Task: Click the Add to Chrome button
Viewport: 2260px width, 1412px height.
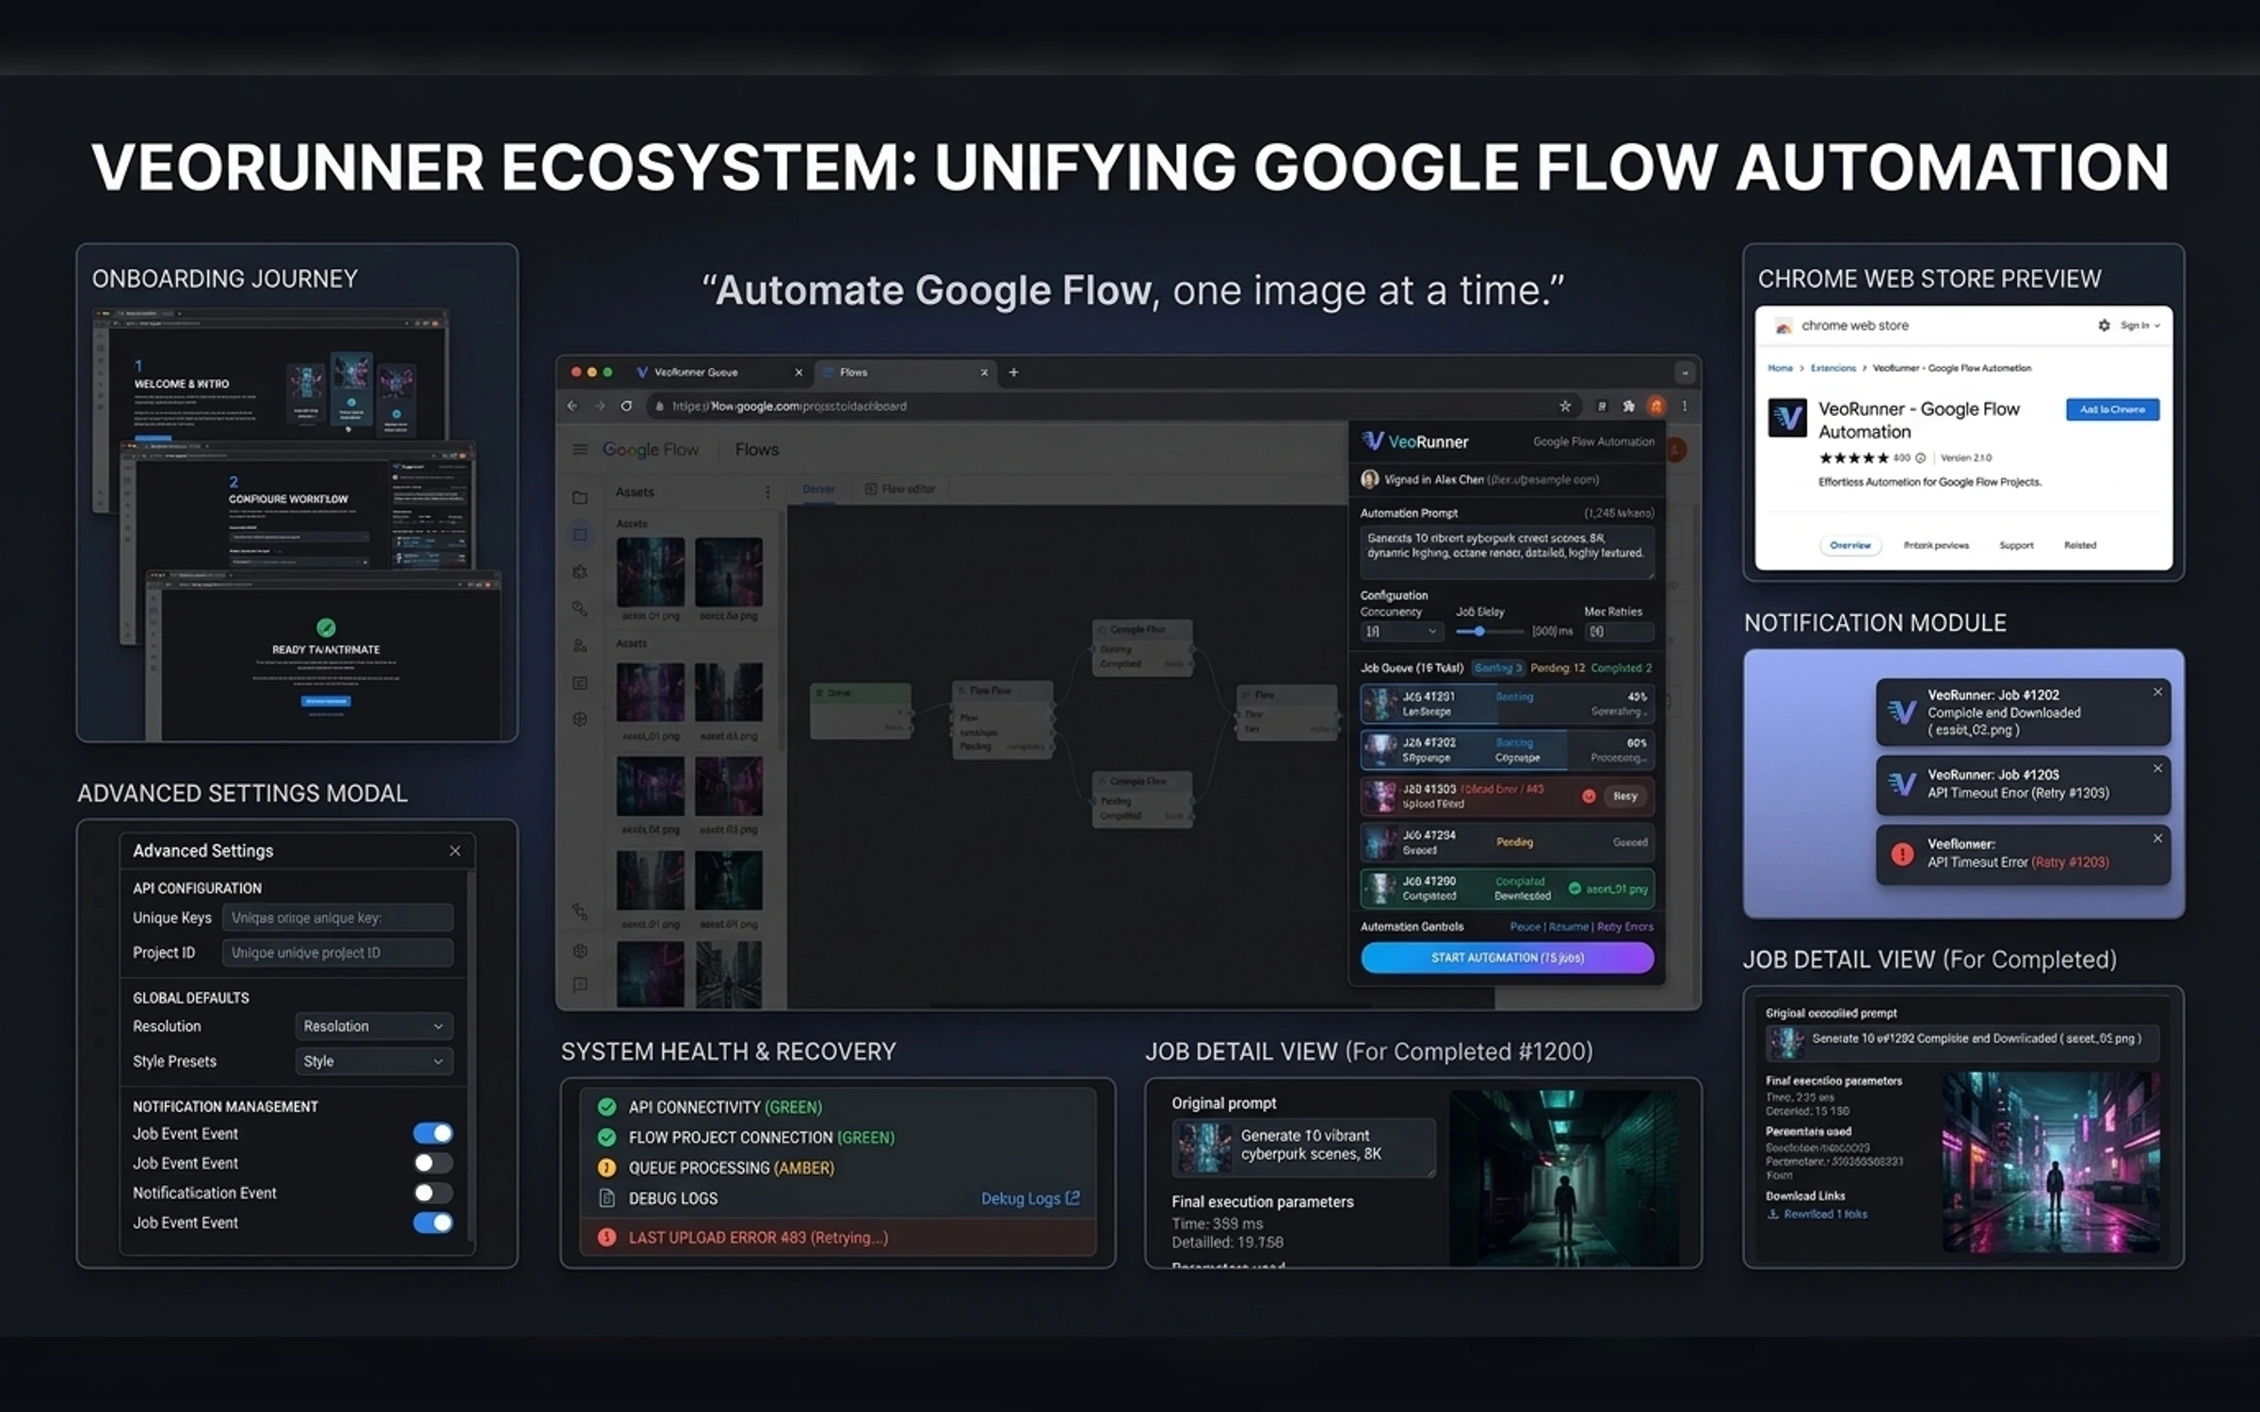Action: [2112, 409]
